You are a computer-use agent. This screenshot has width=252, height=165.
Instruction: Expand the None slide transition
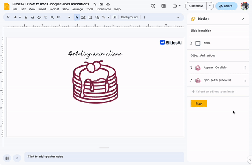191,43
